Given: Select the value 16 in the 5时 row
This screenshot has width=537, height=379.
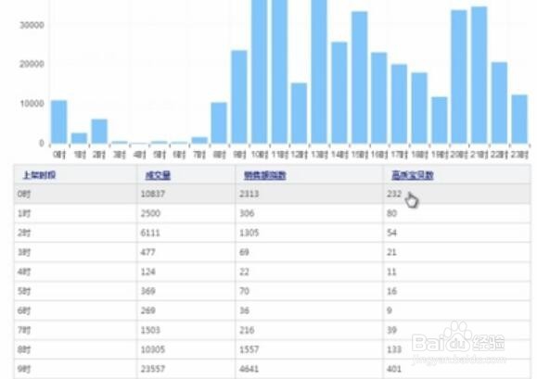Looking at the screenshot, I should pyautogui.click(x=391, y=291).
